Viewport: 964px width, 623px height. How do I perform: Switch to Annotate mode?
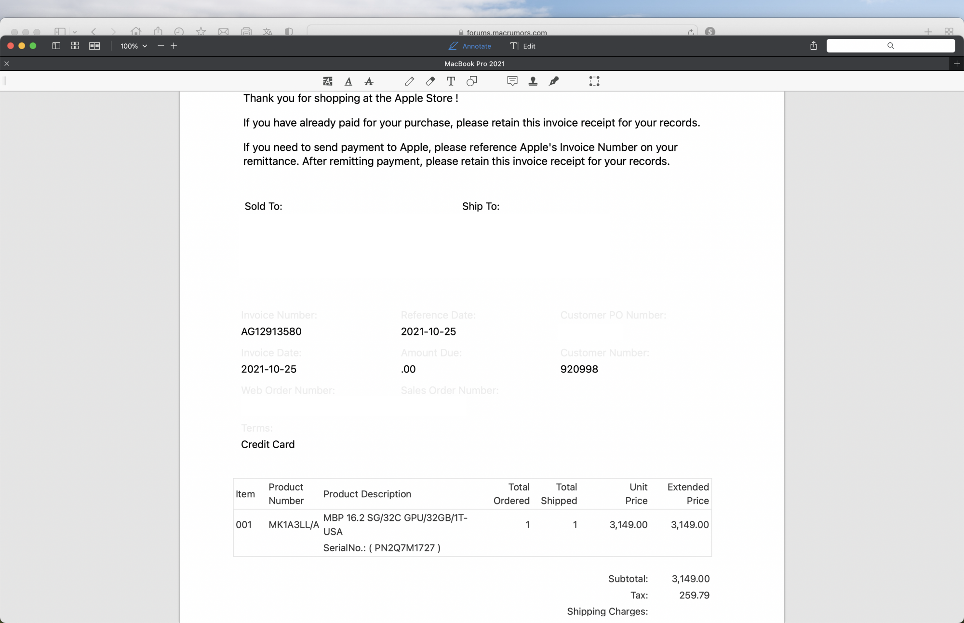click(470, 46)
